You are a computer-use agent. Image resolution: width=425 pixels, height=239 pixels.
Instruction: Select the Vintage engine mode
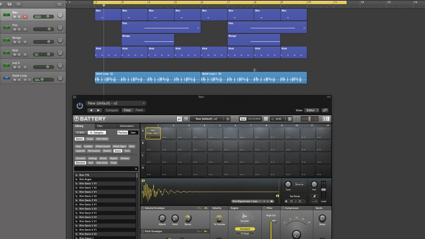tap(245, 233)
